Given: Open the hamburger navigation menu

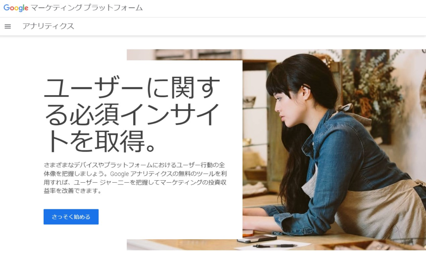Looking at the screenshot, I should (x=7, y=26).
